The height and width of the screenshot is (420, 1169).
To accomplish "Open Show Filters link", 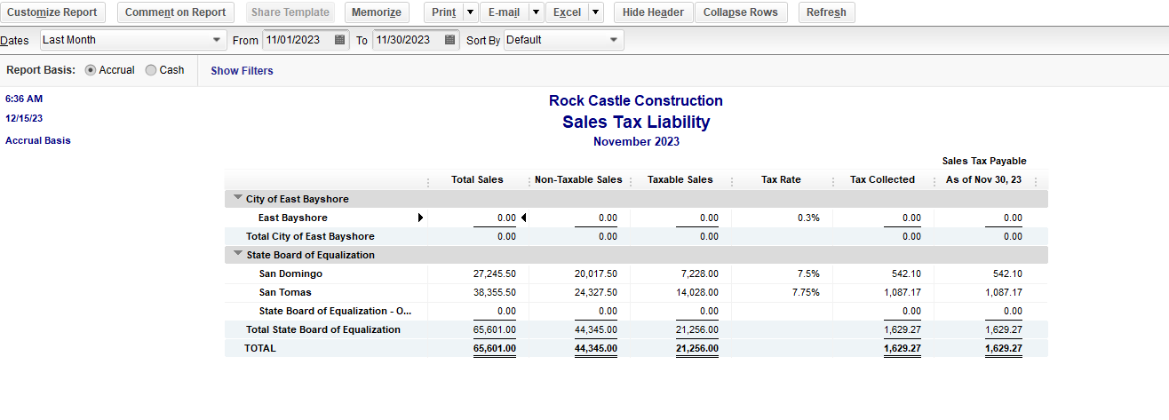I will (242, 71).
